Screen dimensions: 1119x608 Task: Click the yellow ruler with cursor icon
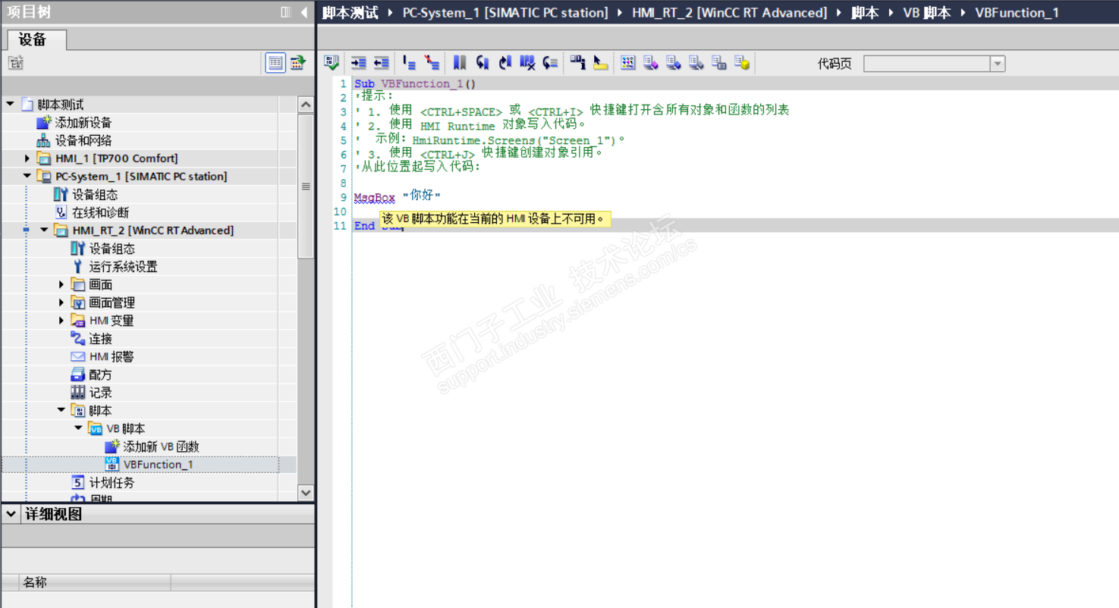pyautogui.click(x=601, y=63)
